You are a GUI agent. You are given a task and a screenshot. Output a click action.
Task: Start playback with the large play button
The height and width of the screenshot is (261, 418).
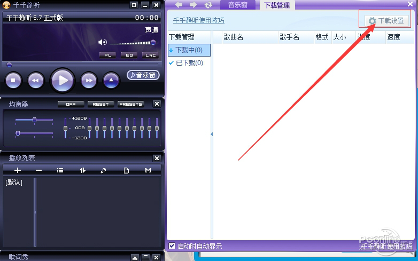point(63,80)
